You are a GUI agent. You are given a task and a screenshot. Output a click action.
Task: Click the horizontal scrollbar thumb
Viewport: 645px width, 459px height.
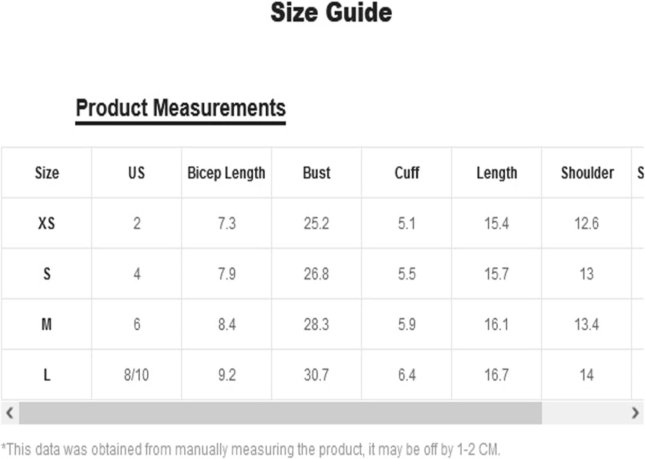coord(280,413)
